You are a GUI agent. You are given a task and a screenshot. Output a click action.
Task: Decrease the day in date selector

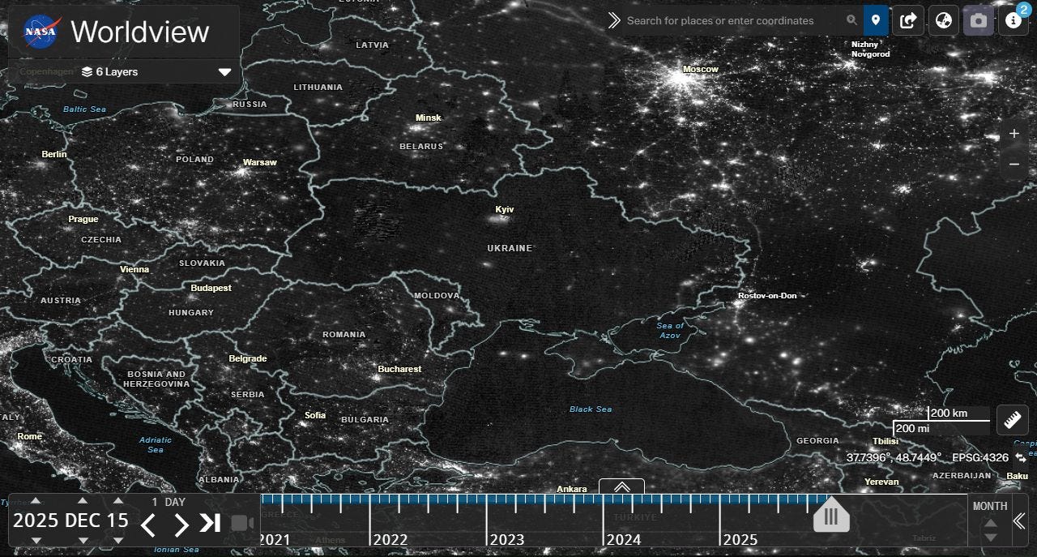118,540
